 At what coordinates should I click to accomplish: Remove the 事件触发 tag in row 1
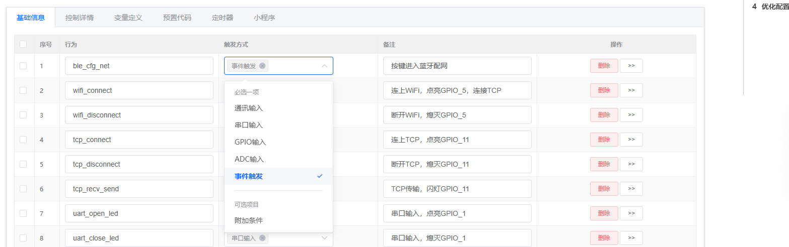click(262, 66)
